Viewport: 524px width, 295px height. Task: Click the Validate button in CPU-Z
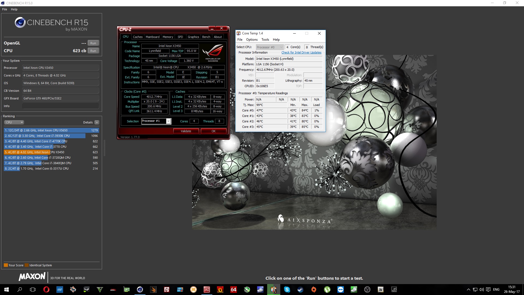click(x=186, y=131)
